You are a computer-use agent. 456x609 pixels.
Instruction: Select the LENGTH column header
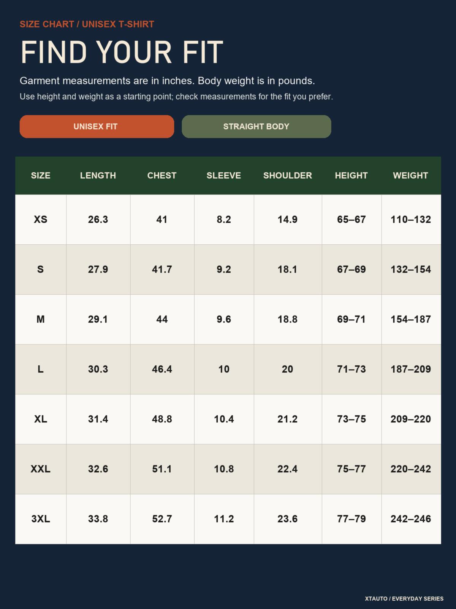[x=98, y=175]
